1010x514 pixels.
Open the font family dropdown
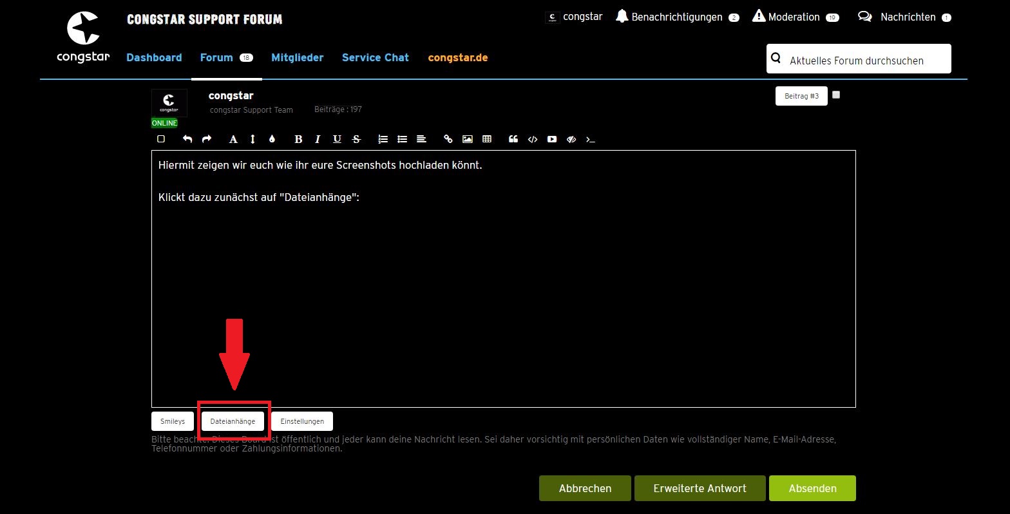[x=233, y=139]
